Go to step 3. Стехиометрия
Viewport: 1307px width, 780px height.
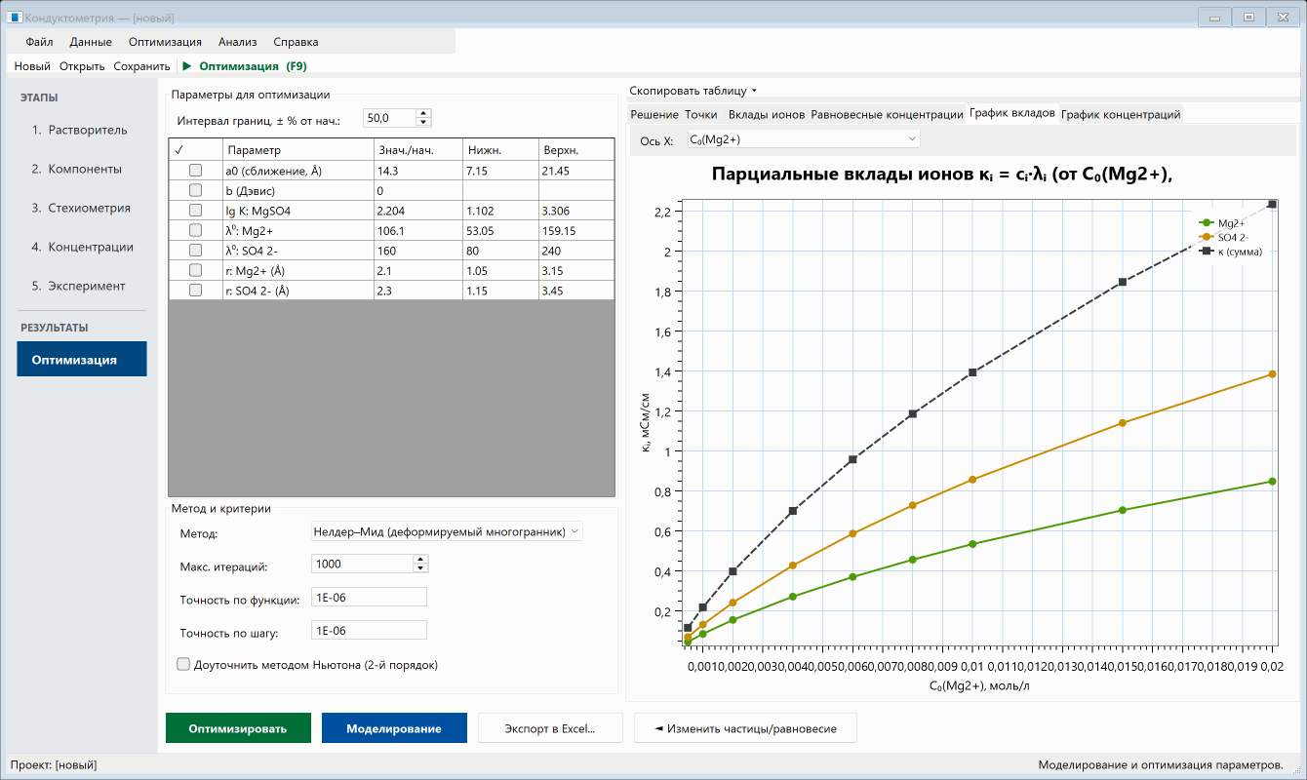(81, 208)
